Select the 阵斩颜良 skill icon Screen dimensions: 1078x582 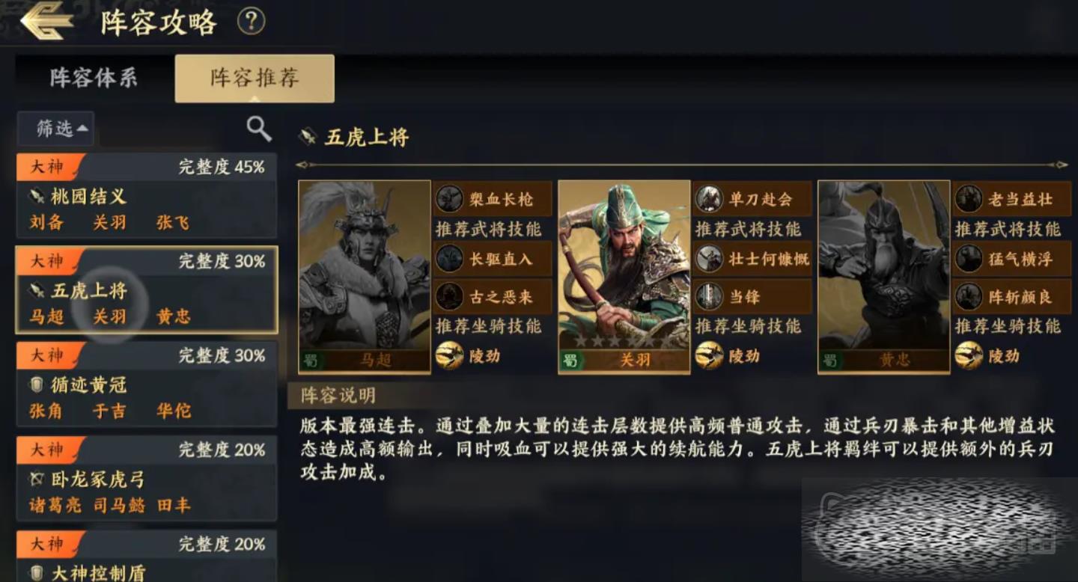969,297
